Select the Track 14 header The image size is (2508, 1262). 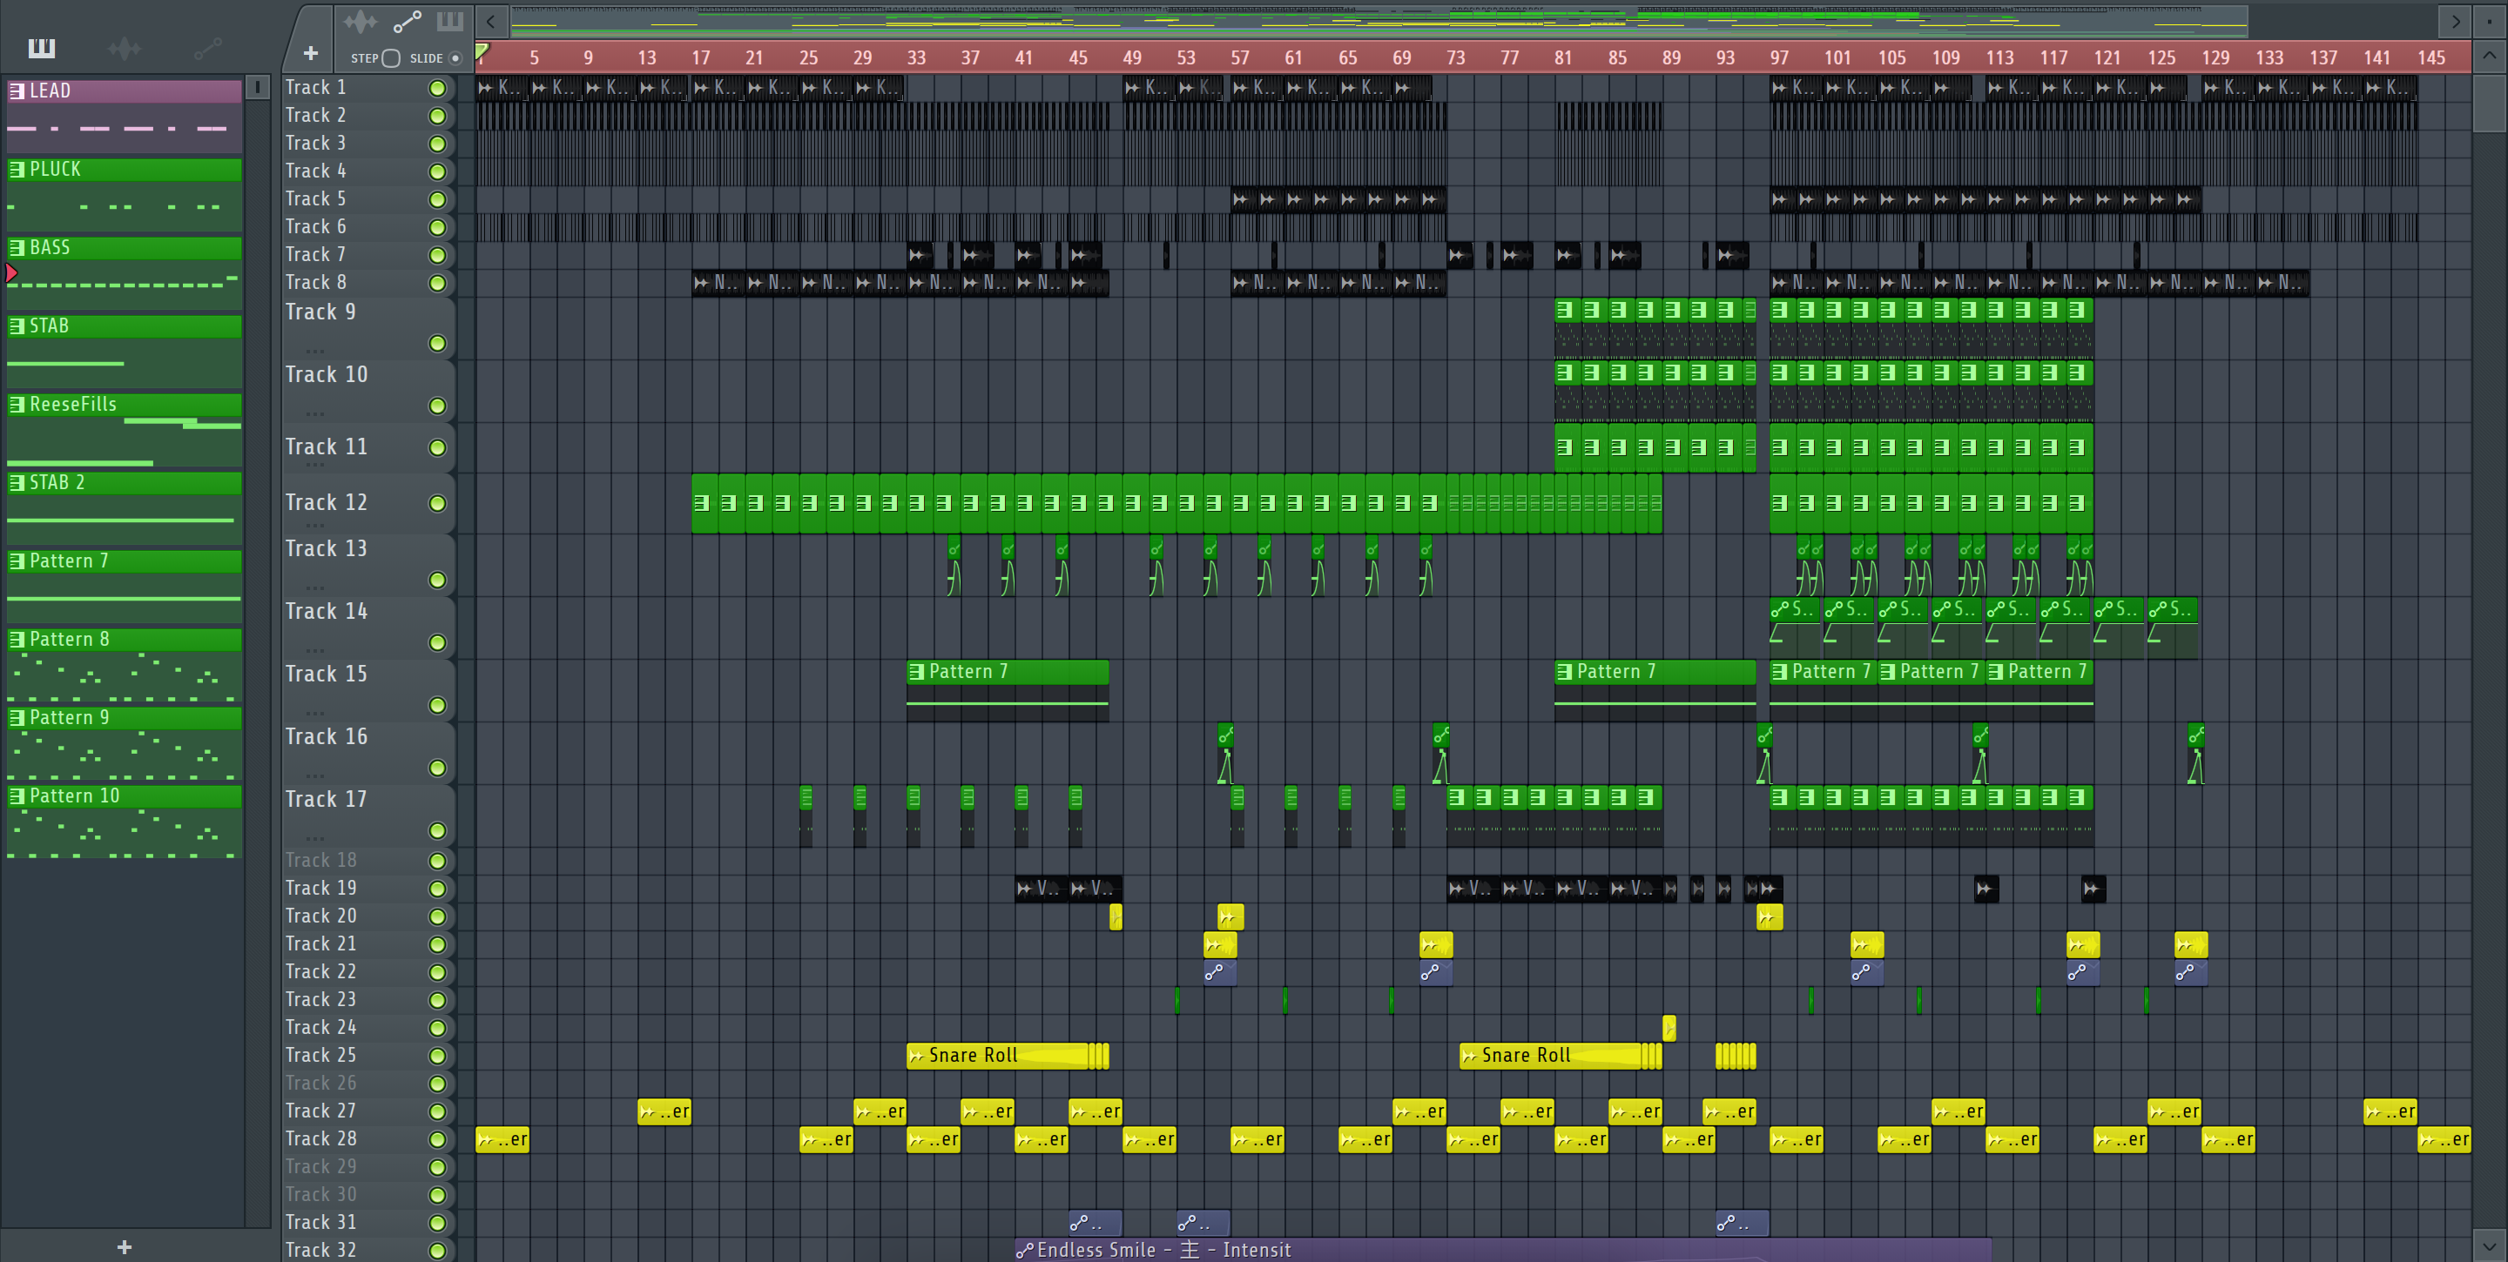(x=368, y=626)
